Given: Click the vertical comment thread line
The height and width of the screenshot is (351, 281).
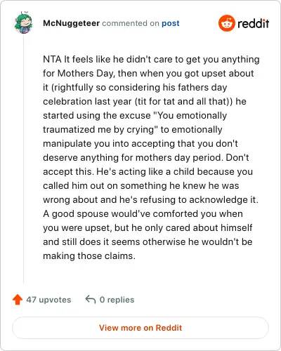Looking at the screenshot, I should (x=23, y=159).
